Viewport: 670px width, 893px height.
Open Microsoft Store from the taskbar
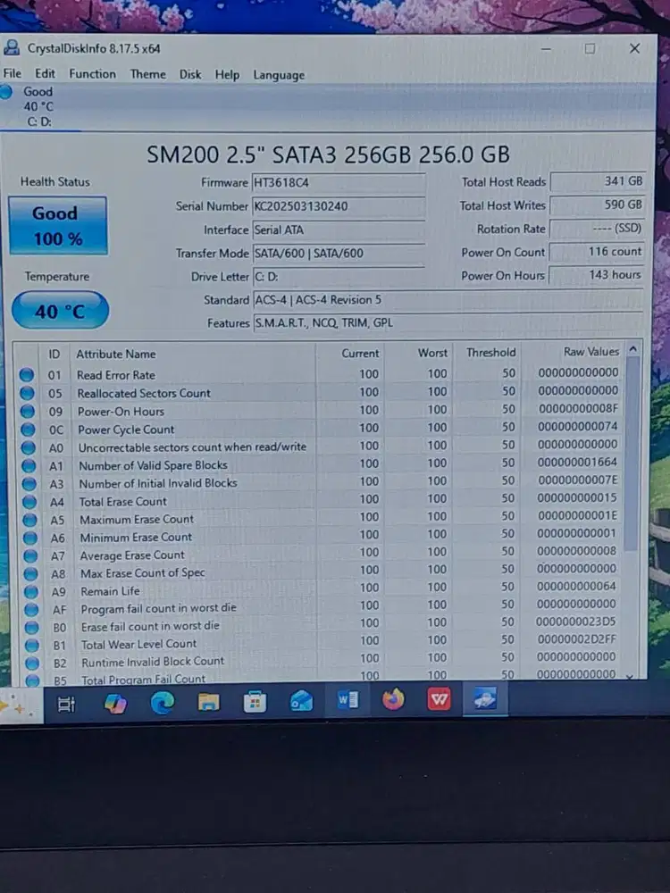click(x=255, y=702)
